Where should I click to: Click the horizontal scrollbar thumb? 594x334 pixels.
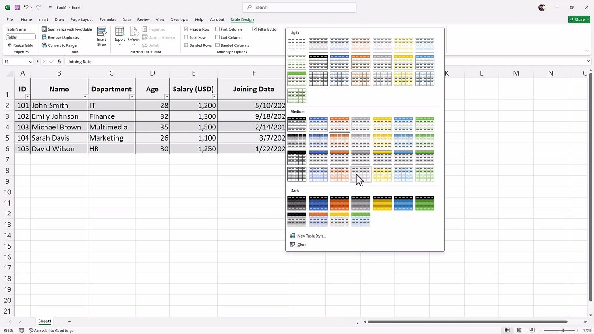[x=468, y=321]
